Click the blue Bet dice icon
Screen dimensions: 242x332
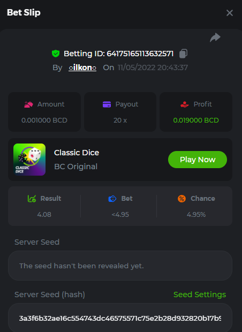click(112, 199)
